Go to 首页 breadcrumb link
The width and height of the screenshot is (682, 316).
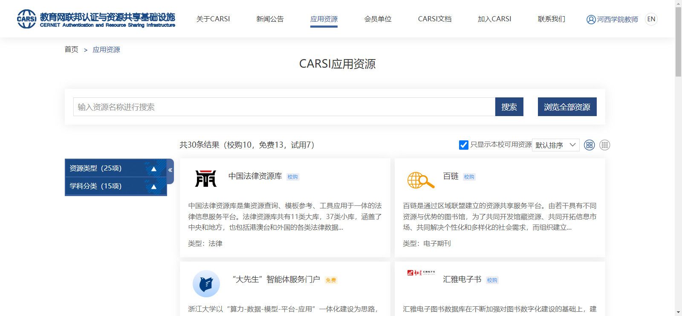71,50
